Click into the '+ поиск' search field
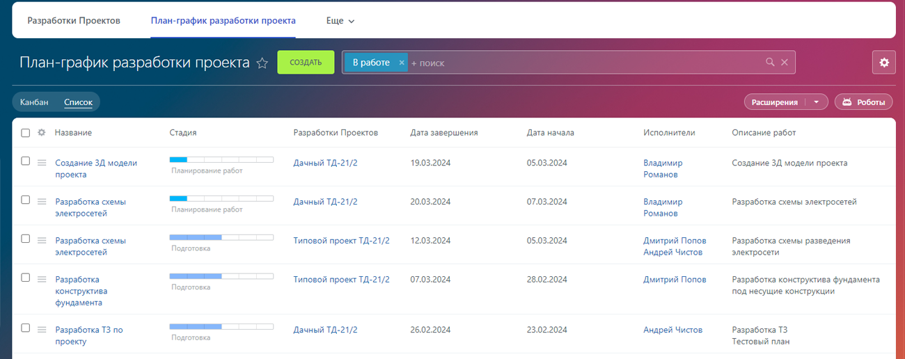Viewport: 905px width, 359px height. click(585, 63)
